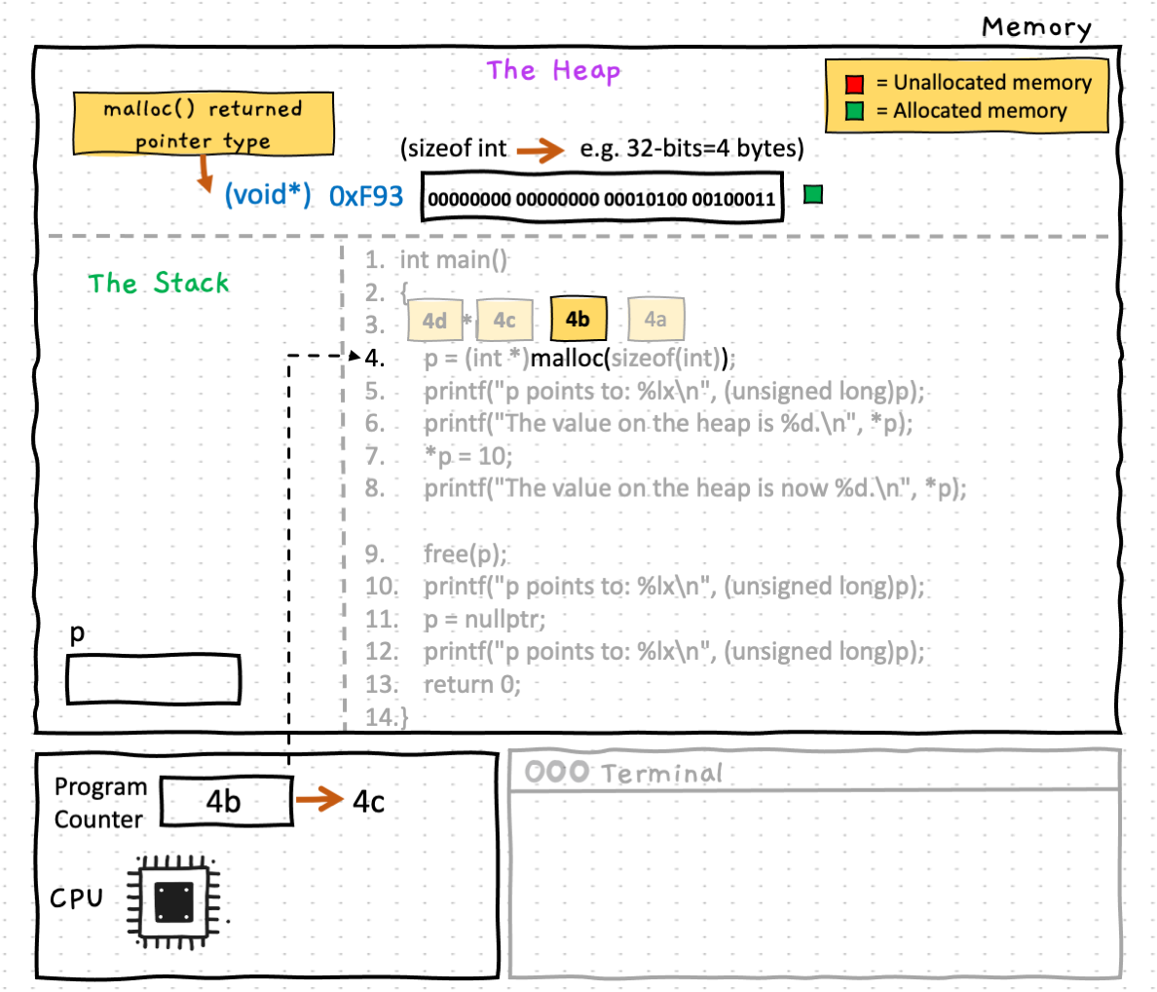Select the 4c step box
This screenshot has width=1157, height=992.
click(x=504, y=321)
